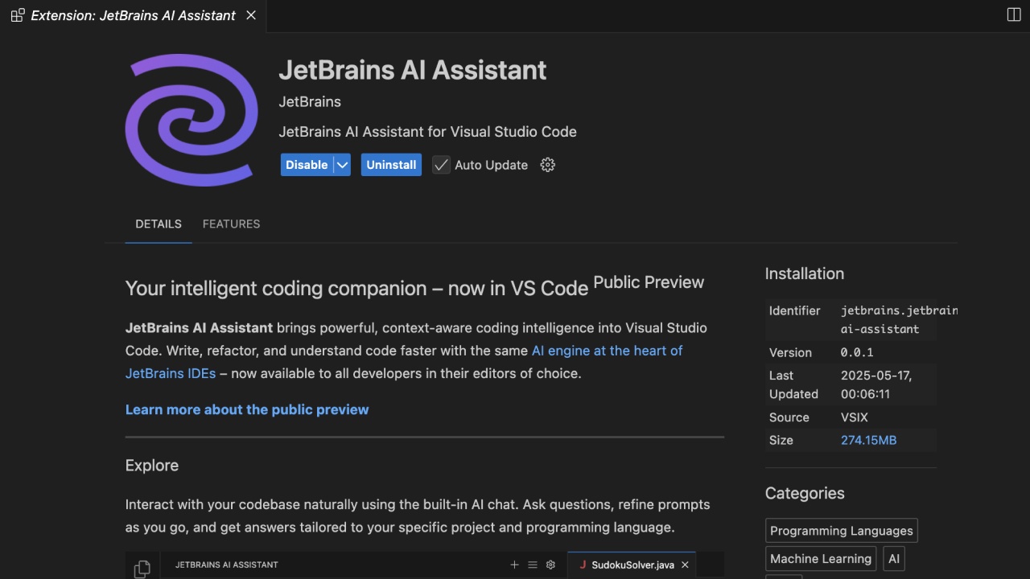1030x579 pixels.
Task: Open the manage extension gear icon
Action: point(547,164)
